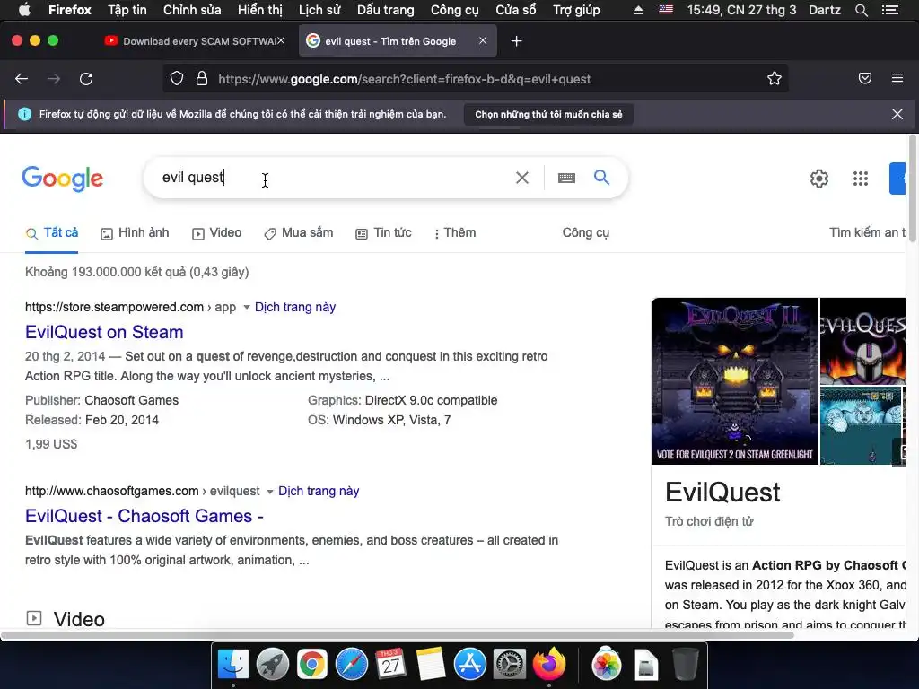Open System Preferences from the dock
Viewport: 919px width, 689px height.
point(510,665)
